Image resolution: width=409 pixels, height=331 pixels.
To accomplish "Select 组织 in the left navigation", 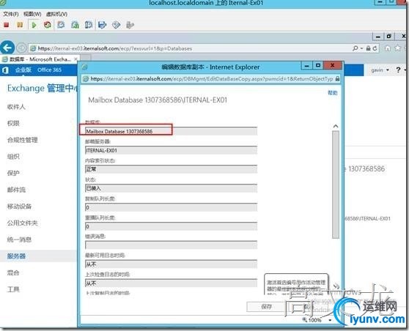I will (x=13, y=157).
